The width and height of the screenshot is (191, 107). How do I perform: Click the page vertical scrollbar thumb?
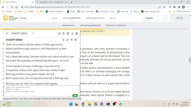[x=190, y=60]
